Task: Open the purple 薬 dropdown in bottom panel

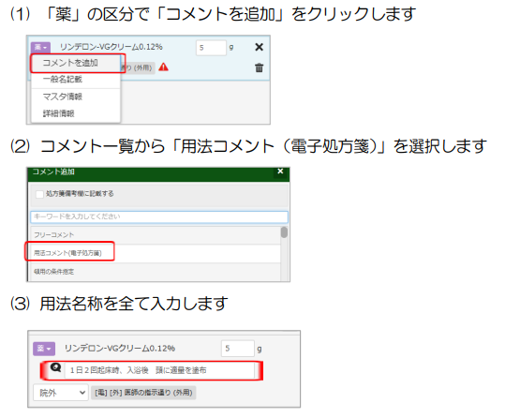Action: (44, 349)
